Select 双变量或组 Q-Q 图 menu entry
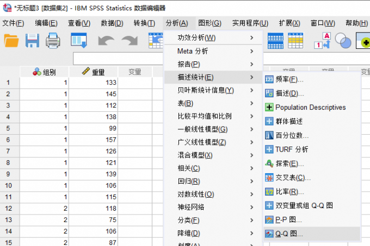 click(x=312, y=205)
